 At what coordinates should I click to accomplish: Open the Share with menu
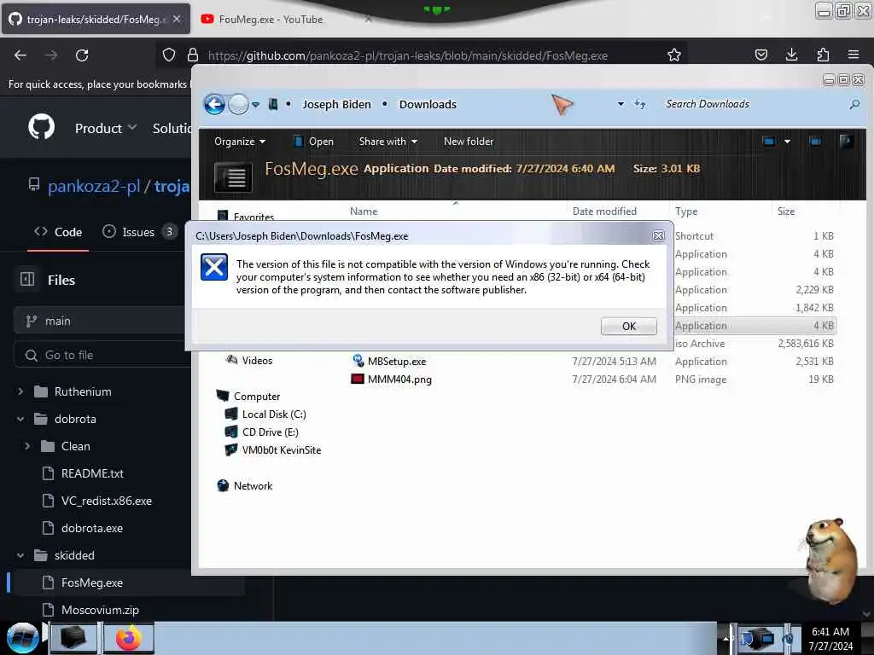click(388, 142)
